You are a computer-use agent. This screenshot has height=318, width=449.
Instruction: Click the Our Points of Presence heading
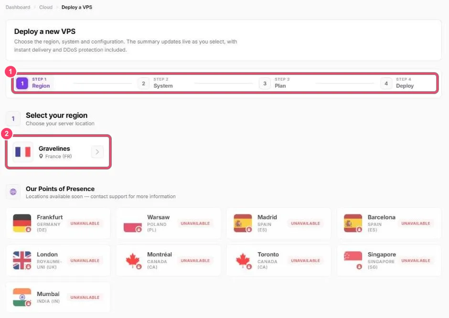point(60,189)
